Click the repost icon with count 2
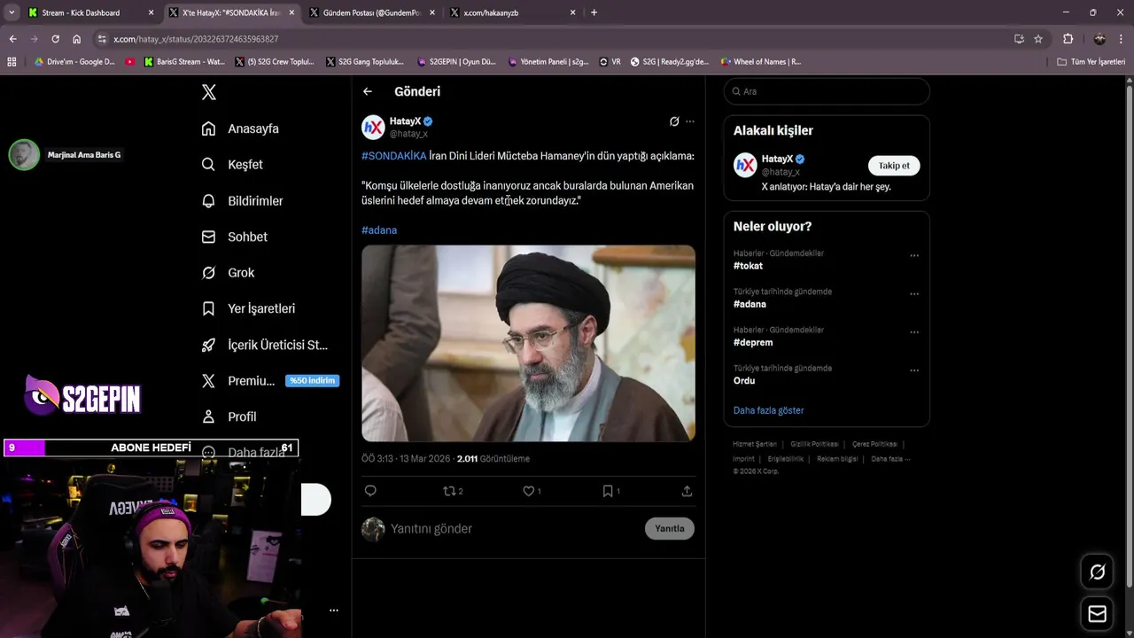Screen dimensions: 1134x638 click(453, 491)
